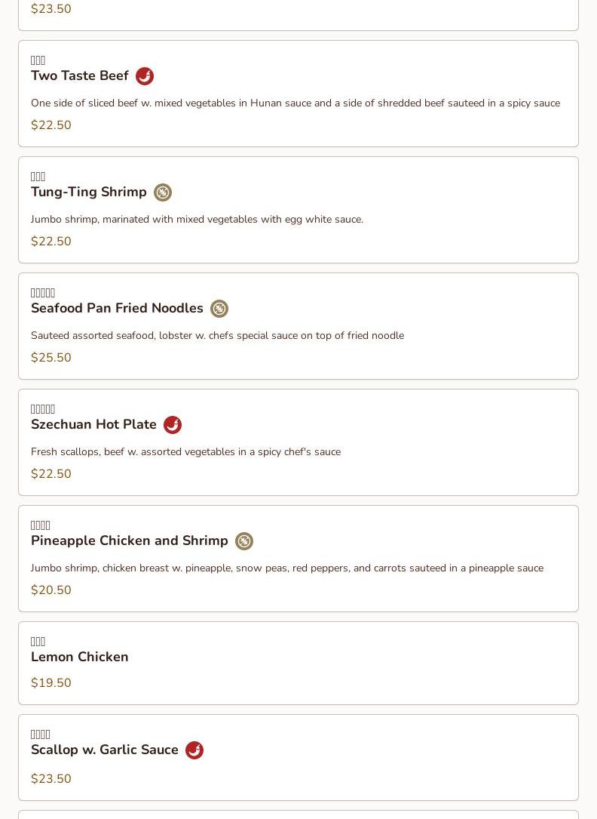Click the spicy icon beside Scallop w. Garlic Sauce
Image resolution: width=597 pixels, height=819 pixels.
click(x=194, y=750)
